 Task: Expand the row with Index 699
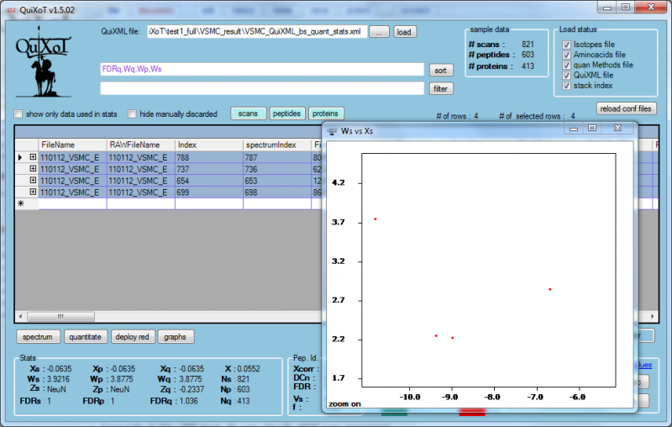click(34, 192)
